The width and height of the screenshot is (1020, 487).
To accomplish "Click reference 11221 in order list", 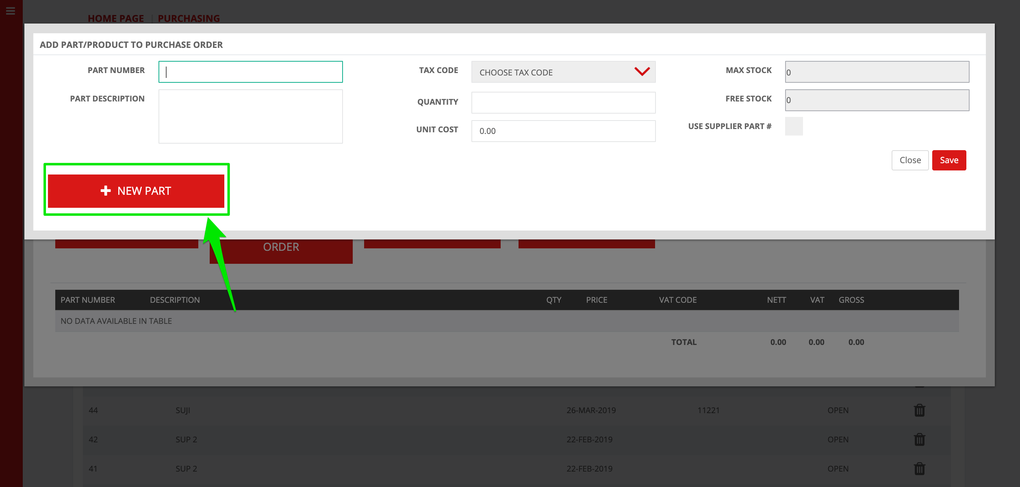I will [708, 410].
